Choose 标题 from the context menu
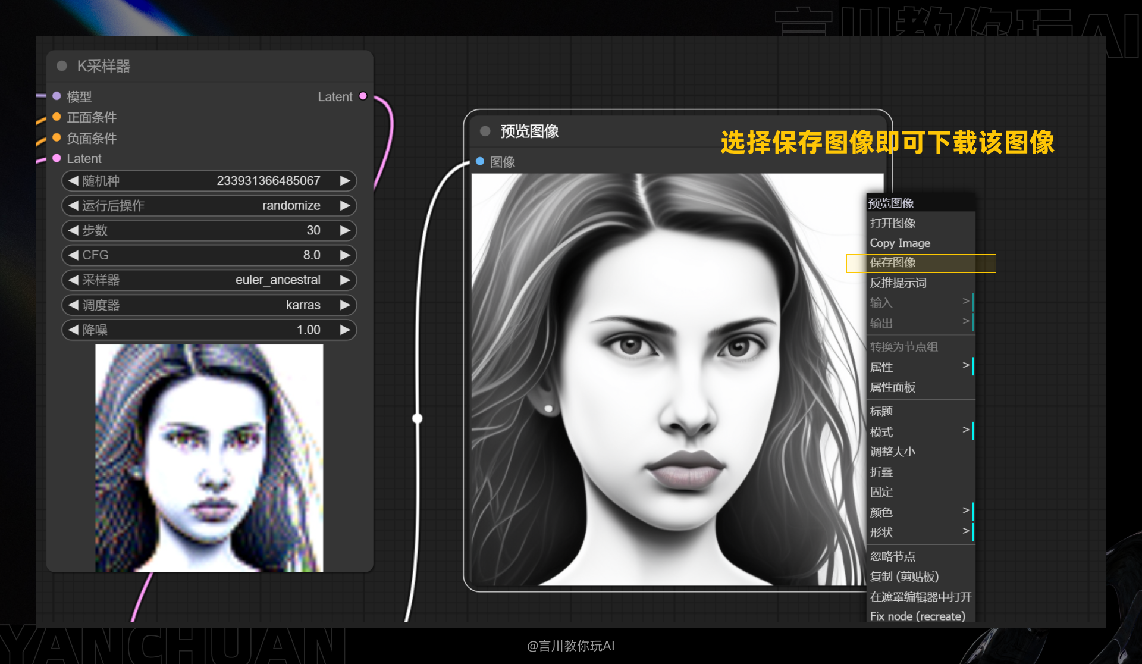 coord(921,411)
